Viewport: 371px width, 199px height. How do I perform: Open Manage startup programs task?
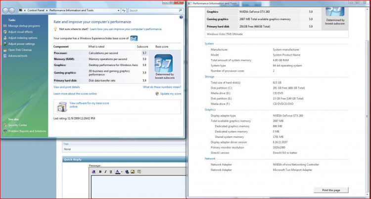click(x=24, y=26)
